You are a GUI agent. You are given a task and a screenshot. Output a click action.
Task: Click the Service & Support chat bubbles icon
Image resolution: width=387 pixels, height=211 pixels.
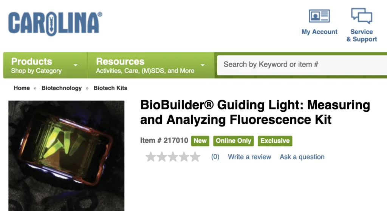(362, 16)
